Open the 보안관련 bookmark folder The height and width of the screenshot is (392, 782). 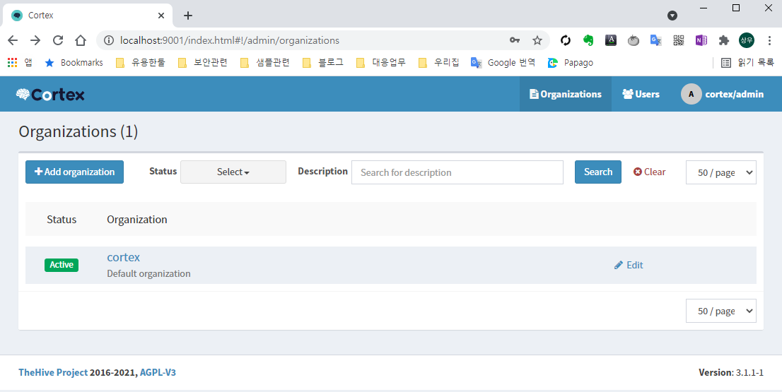[202, 63]
